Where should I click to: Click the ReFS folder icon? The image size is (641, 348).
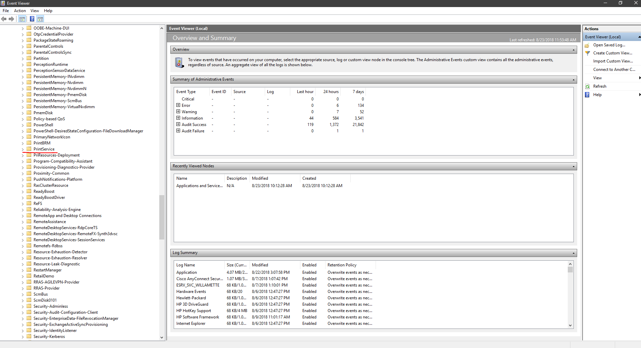[29, 203]
